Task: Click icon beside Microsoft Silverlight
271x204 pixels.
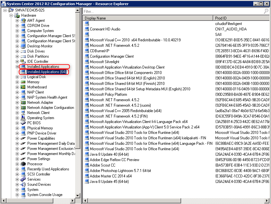Action: [x=87, y=61]
